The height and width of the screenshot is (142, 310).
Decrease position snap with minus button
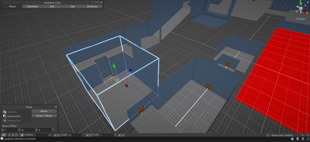coord(59,135)
